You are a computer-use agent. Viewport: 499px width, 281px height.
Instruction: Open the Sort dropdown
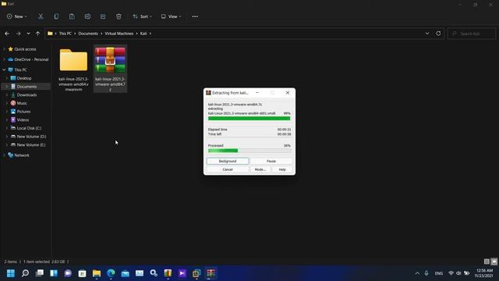(142, 16)
